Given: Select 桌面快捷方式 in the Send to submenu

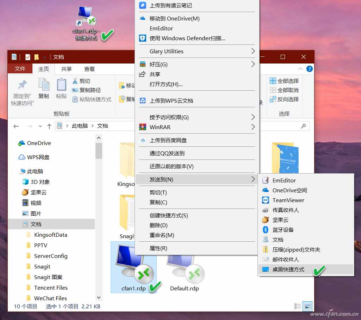Looking at the screenshot, I should click(x=306, y=270).
